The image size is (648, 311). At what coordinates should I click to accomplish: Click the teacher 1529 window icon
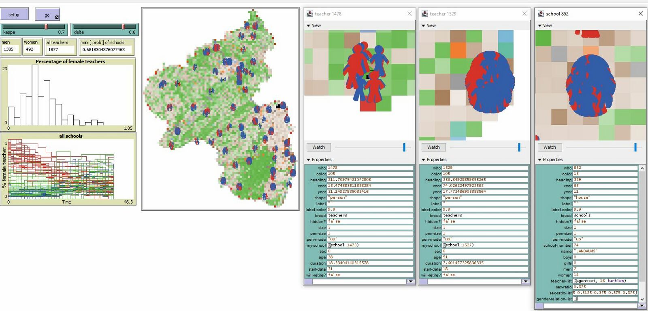point(425,14)
